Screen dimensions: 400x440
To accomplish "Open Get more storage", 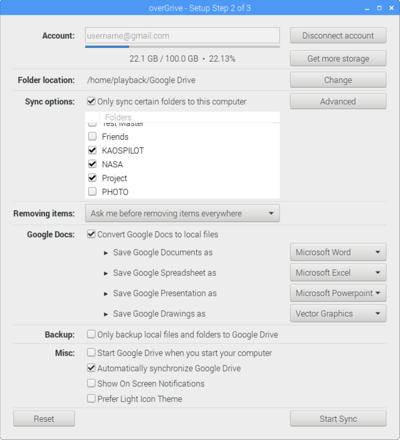I will [338, 59].
